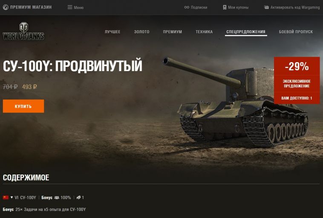323x218 pixels.
Task: Click the coupon icon beside Мои купоны
Action: point(225,7)
